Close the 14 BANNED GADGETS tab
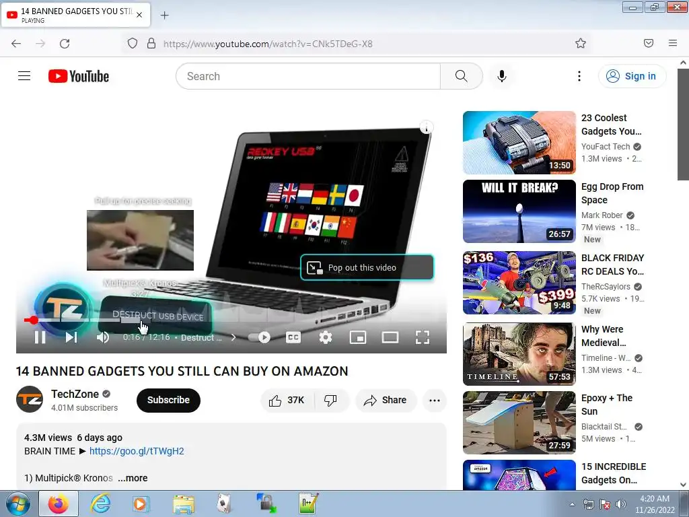Image resolution: width=689 pixels, height=517 pixels. coord(139,15)
